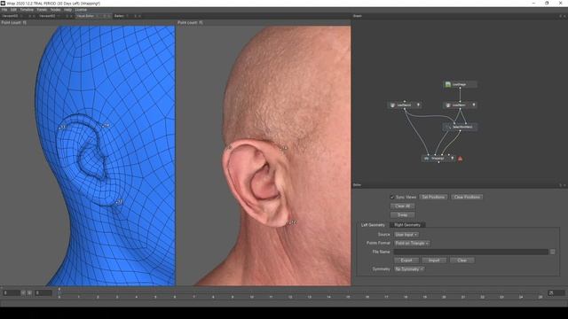Toggle the Sync Views checkbox
Image resolution: width=568 pixels, height=319 pixels.
392,197
